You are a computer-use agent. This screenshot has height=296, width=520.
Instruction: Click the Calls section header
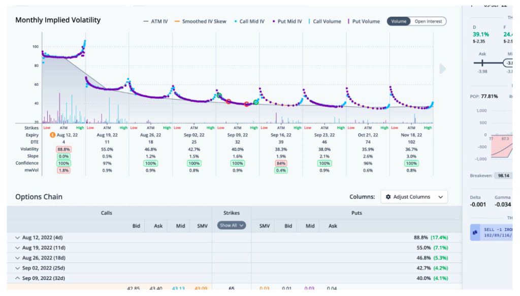107,213
